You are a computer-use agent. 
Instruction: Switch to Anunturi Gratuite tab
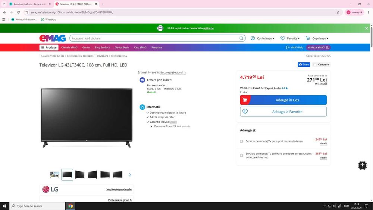[29, 4]
